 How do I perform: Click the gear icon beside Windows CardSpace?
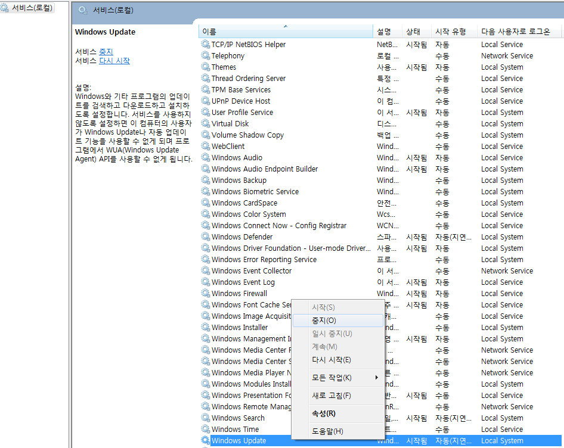point(205,203)
